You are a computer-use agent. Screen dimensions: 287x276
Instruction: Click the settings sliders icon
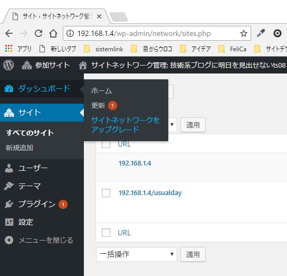(x=9, y=222)
